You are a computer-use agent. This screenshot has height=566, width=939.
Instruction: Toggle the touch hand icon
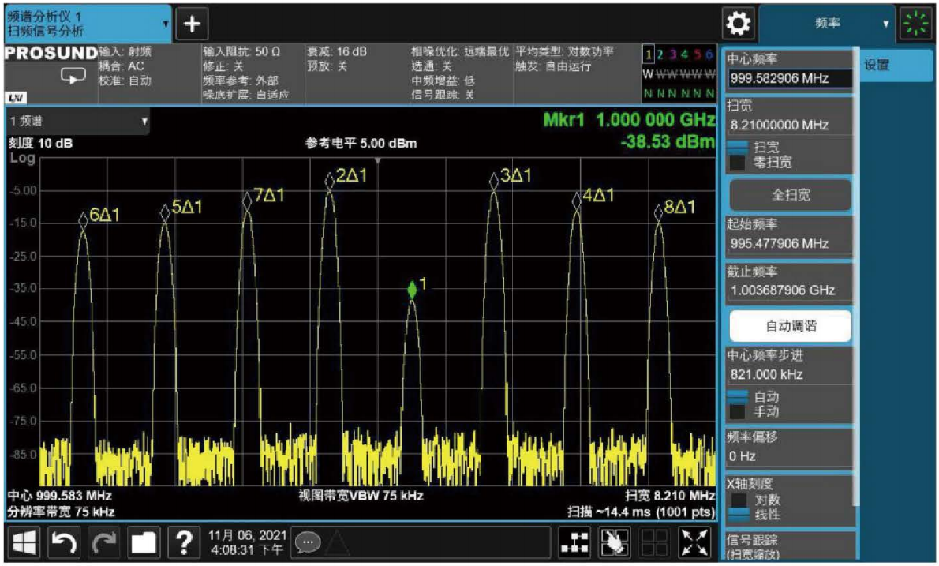point(615,542)
